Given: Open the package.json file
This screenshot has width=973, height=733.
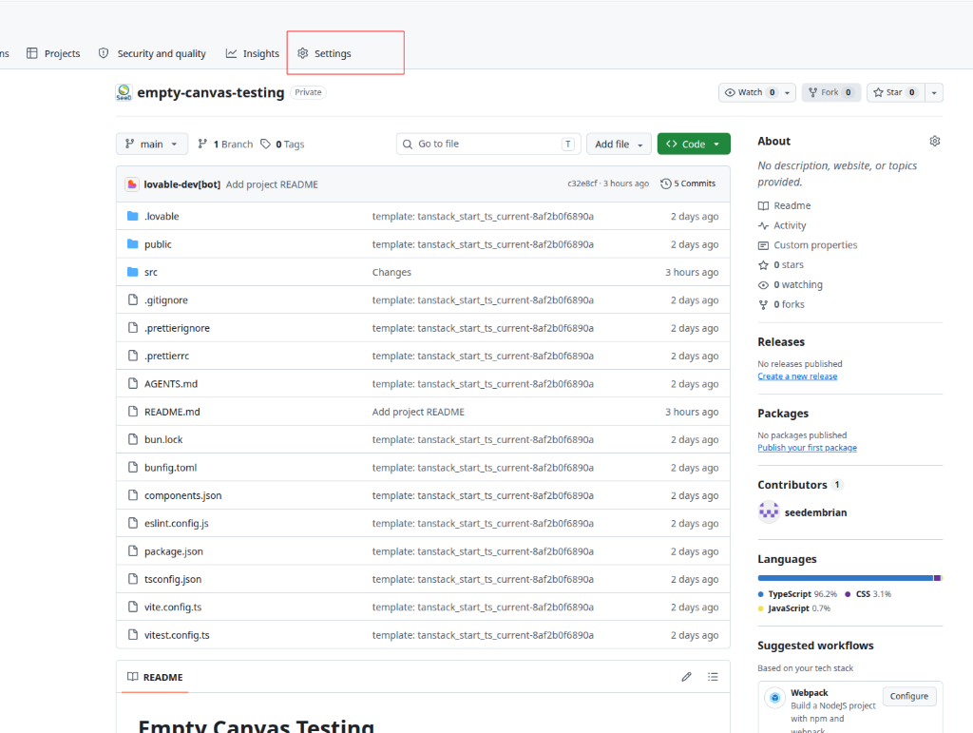Looking at the screenshot, I should coord(173,551).
